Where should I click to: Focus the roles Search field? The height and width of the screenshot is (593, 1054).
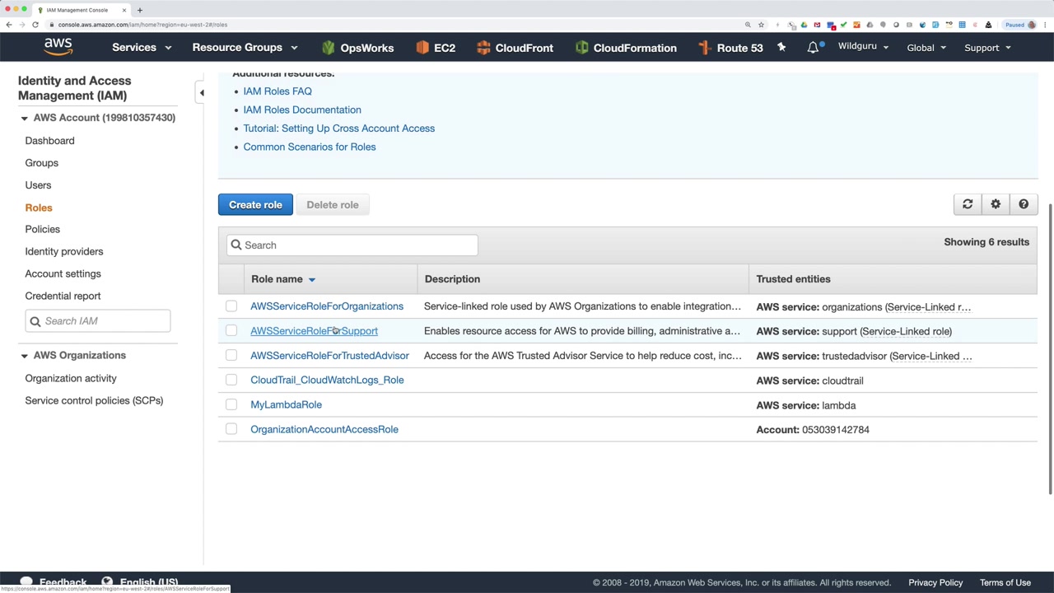click(x=352, y=245)
